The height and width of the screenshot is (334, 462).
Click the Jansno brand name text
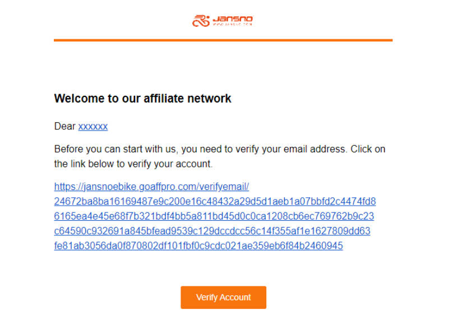(x=233, y=18)
